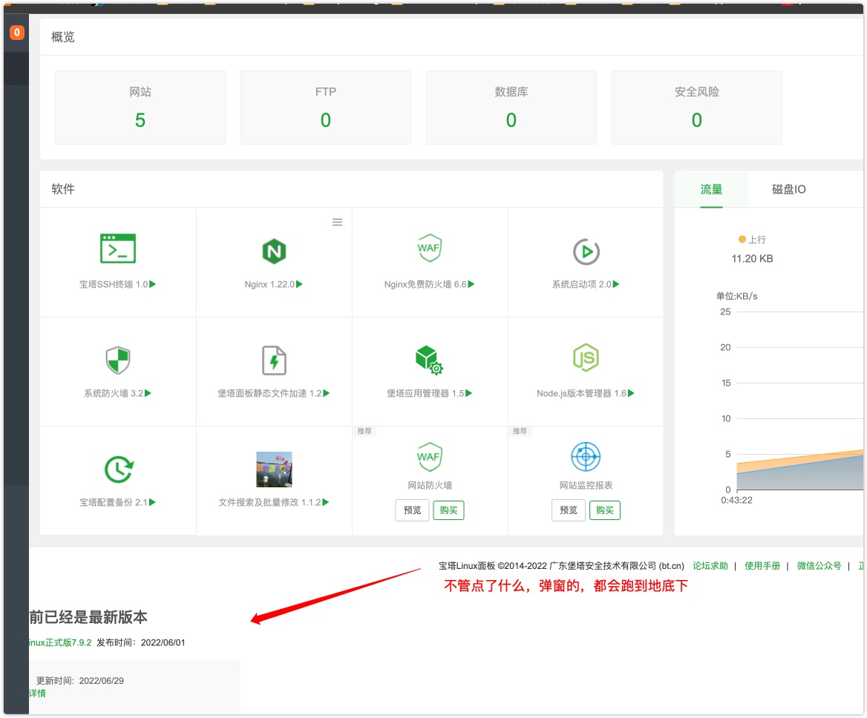This screenshot has height=718, width=867.
Task: Open the 堡塔应用管理器 cube icon
Action: click(x=429, y=360)
